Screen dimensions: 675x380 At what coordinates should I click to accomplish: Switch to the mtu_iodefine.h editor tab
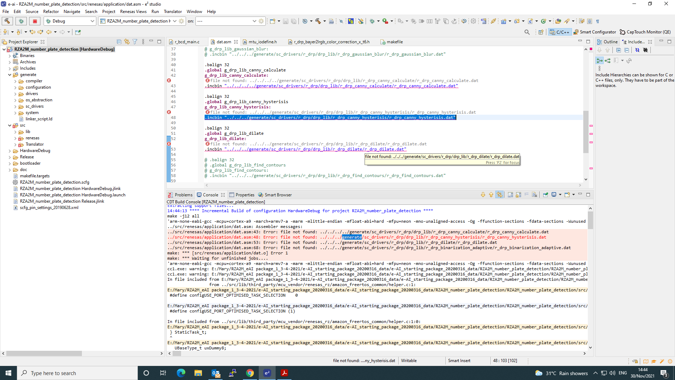point(263,42)
